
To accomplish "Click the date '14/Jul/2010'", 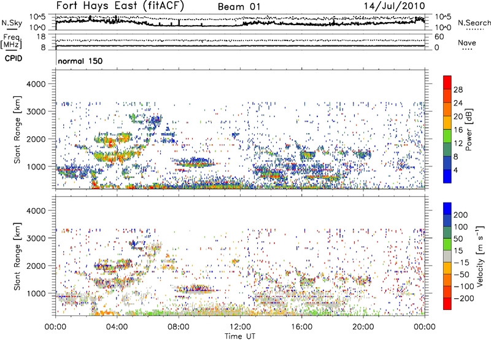I will pos(394,6).
